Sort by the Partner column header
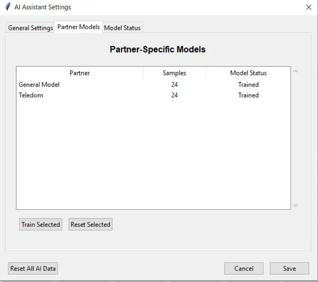The width and height of the screenshot is (318, 282). (80, 73)
